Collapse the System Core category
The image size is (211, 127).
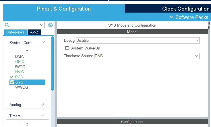43,42
